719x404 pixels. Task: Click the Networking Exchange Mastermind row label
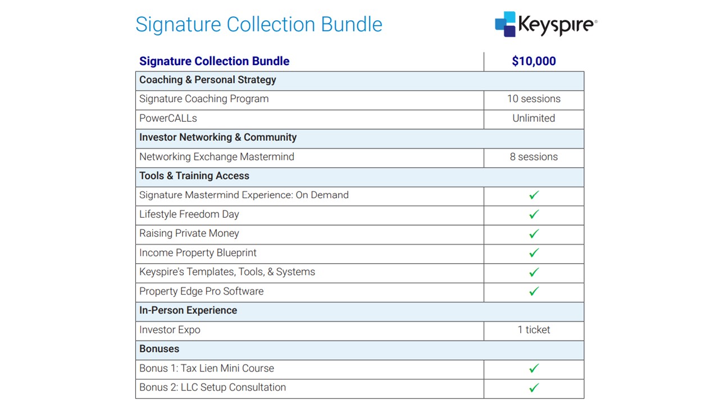[217, 157]
